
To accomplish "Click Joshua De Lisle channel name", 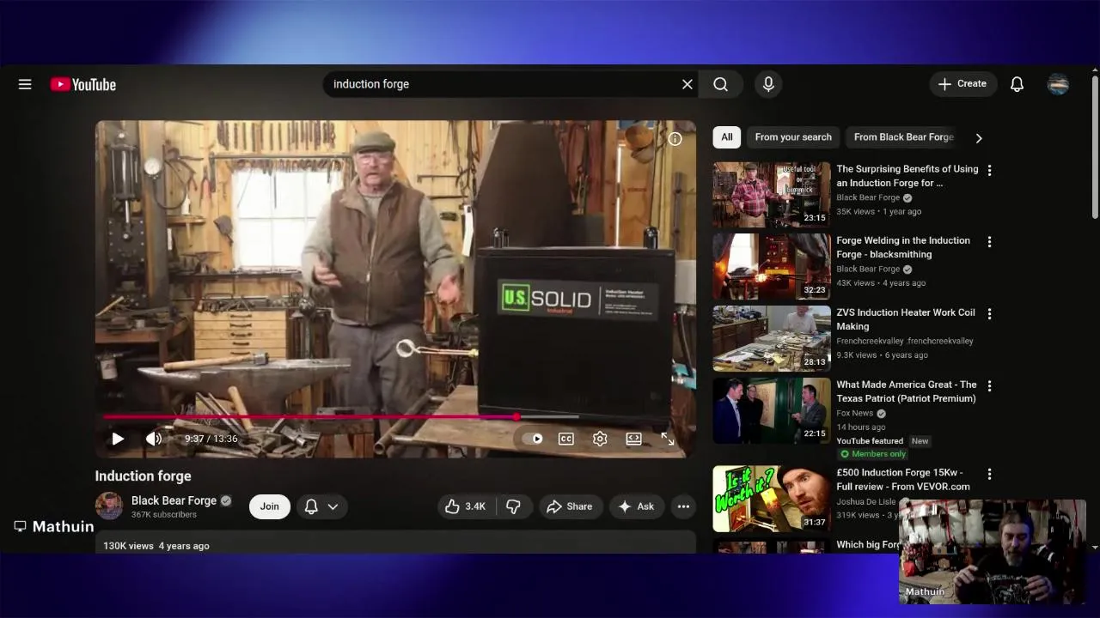I will [x=866, y=501].
